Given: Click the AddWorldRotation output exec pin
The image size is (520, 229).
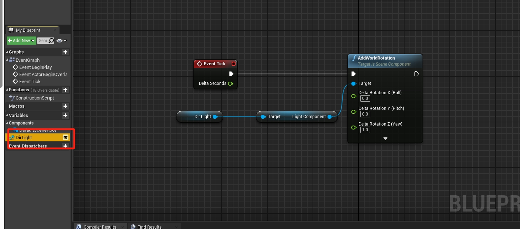Looking at the screenshot, I should coord(416,74).
